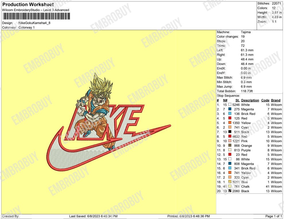Viewport: 284px width, 219px height.
Task: Click the dark blue swatch beside Magenta 275
Action: (x=230, y=109)
